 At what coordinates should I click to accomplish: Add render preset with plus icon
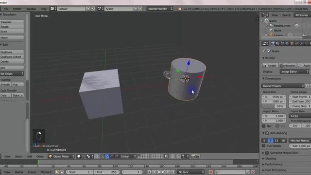[x=307, y=86]
